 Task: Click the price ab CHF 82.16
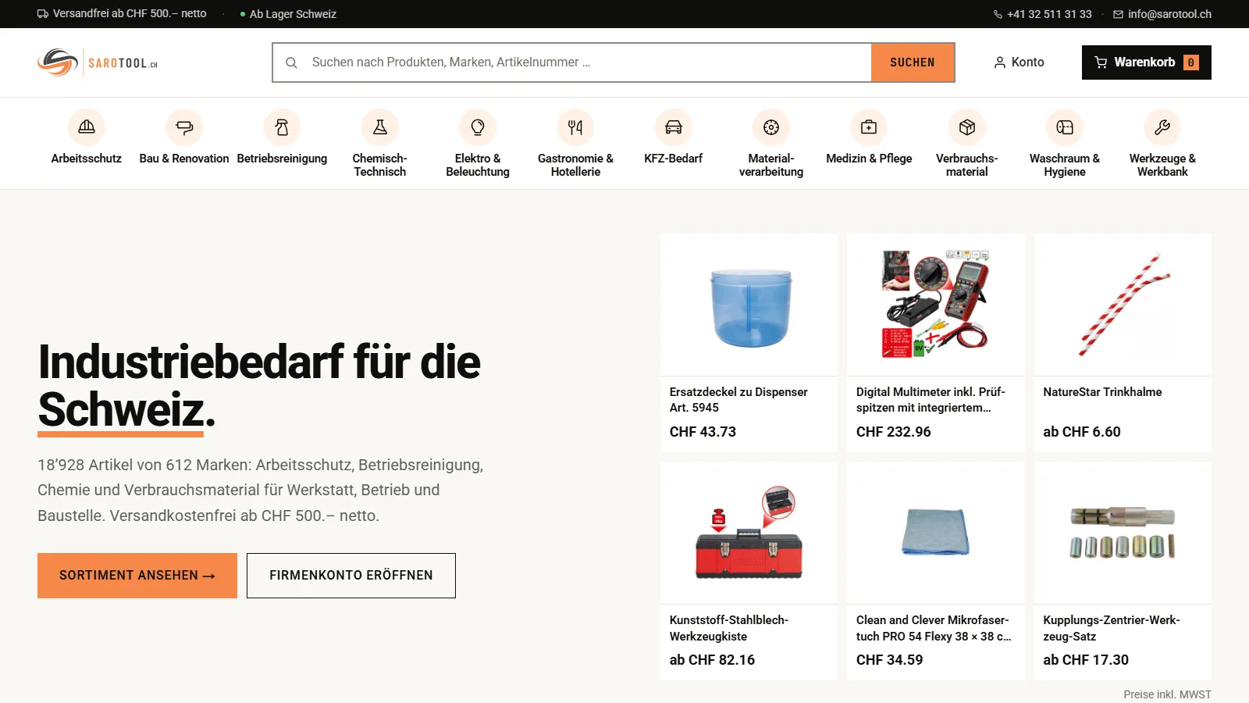tap(712, 660)
